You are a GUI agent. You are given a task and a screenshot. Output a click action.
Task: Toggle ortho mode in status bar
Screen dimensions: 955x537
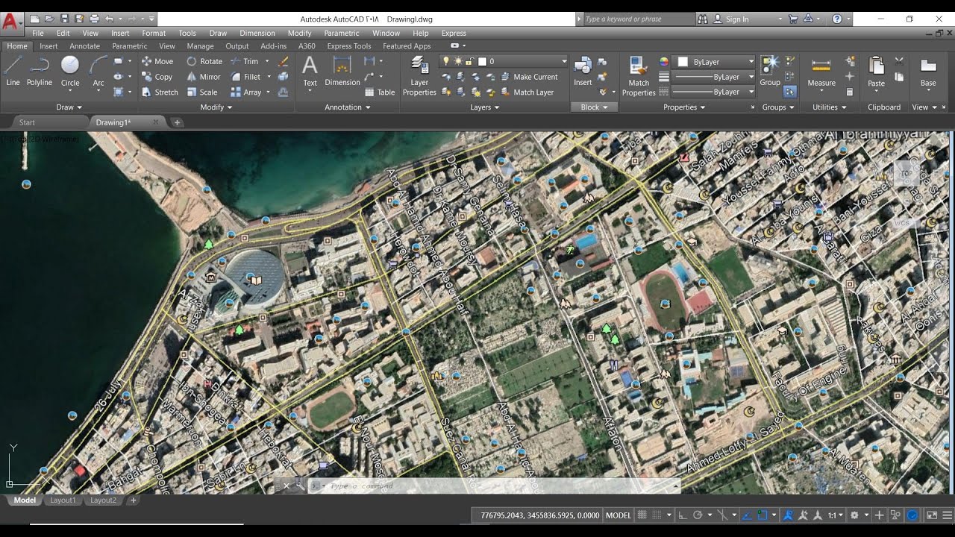coord(683,515)
